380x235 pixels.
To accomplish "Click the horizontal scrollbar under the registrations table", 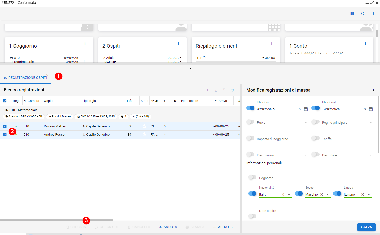I will [56, 220].
